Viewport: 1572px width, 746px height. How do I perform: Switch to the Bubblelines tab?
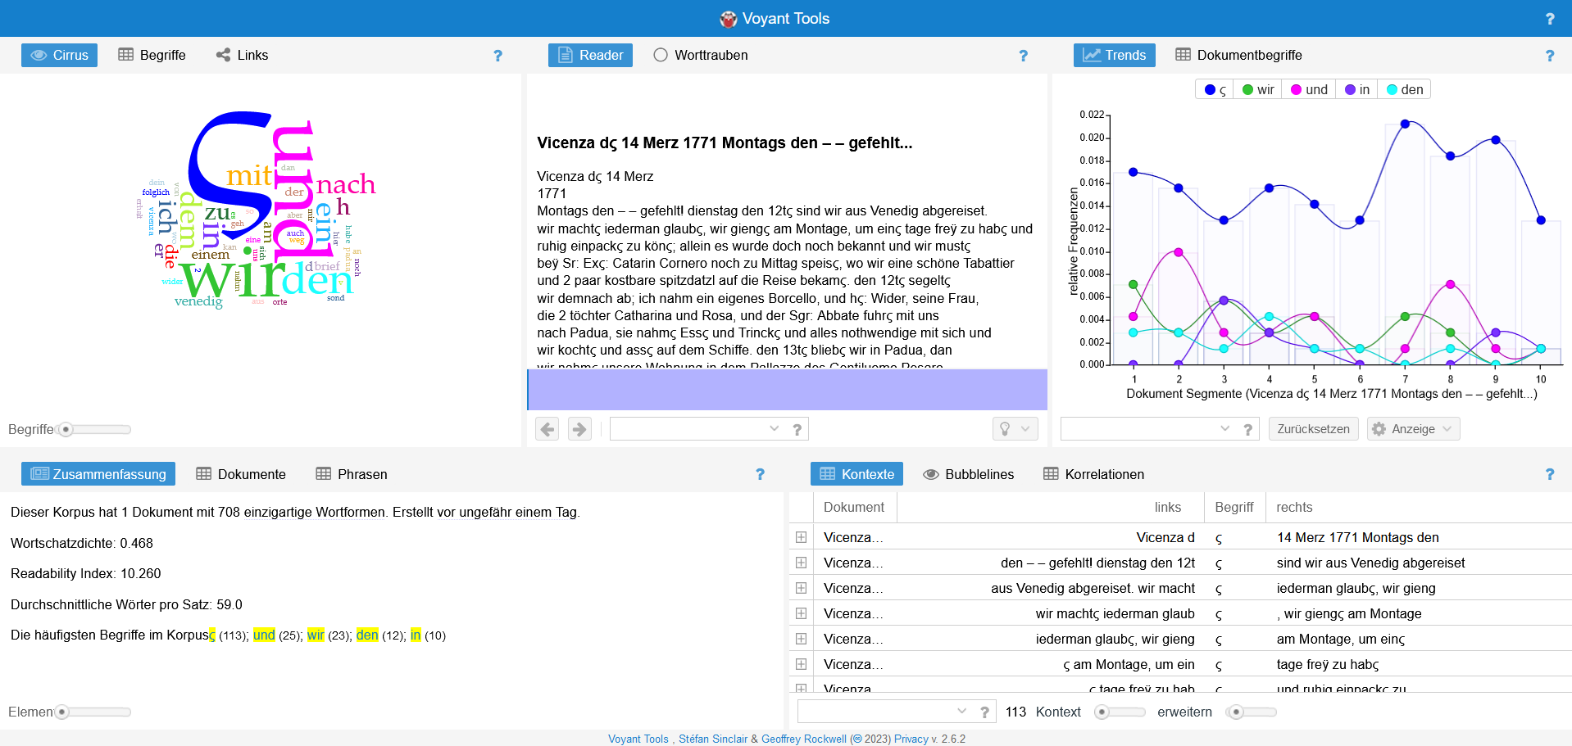(x=969, y=474)
